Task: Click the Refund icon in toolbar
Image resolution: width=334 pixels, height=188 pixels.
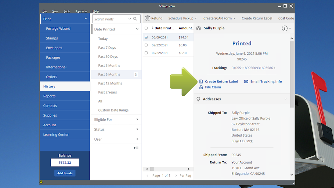Action: (147, 18)
